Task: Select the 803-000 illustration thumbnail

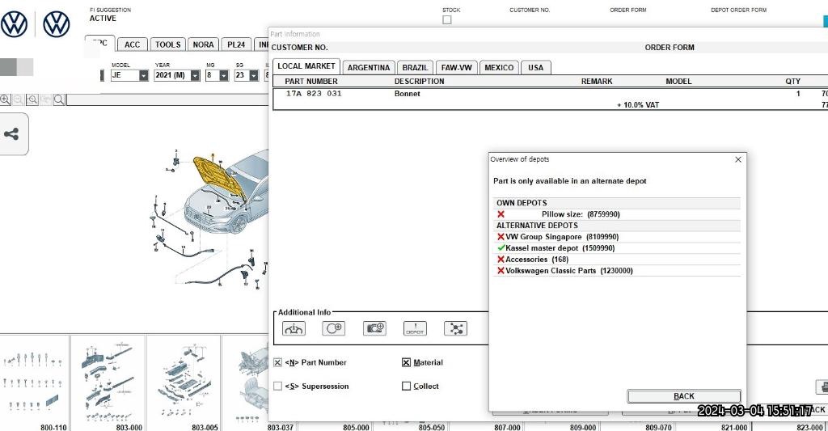Action: coord(108,380)
